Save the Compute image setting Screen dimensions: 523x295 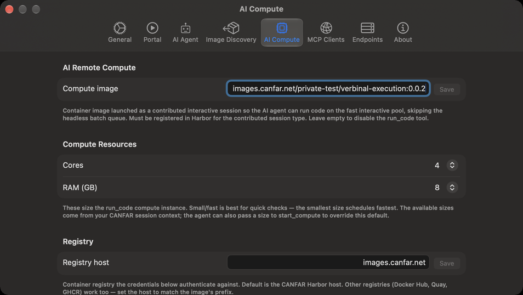tap(447, 89)
